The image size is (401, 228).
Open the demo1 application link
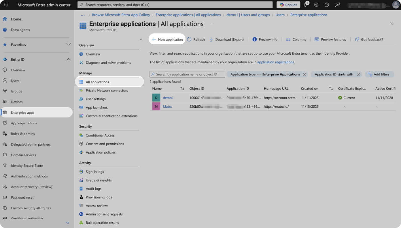click(x=168, y=98)
